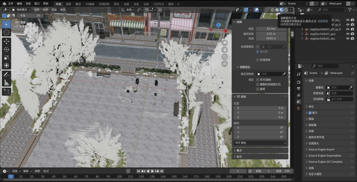Open the XYZ 欧拉 rotation mode dropdown
This screenshot has width=357, height=182.
coord(260,143)
